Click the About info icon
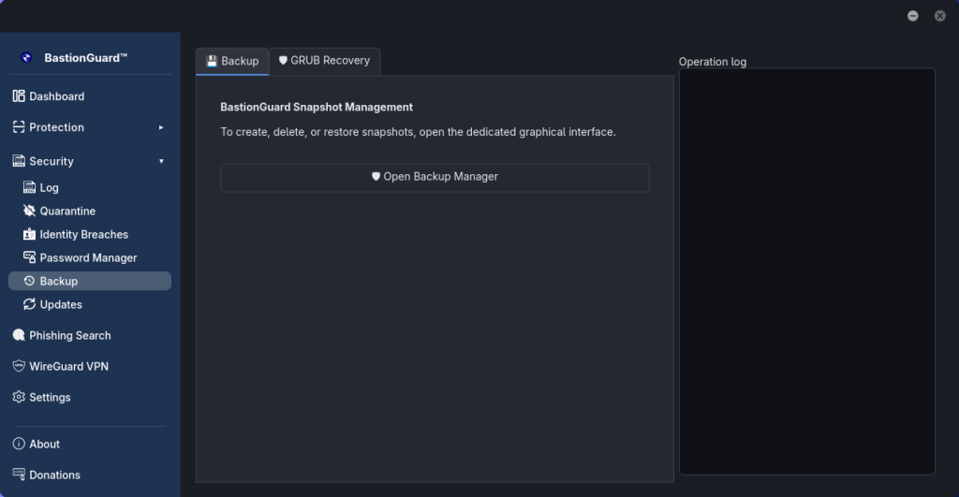This screenshot has width=959, height=497. pos(19,444)
